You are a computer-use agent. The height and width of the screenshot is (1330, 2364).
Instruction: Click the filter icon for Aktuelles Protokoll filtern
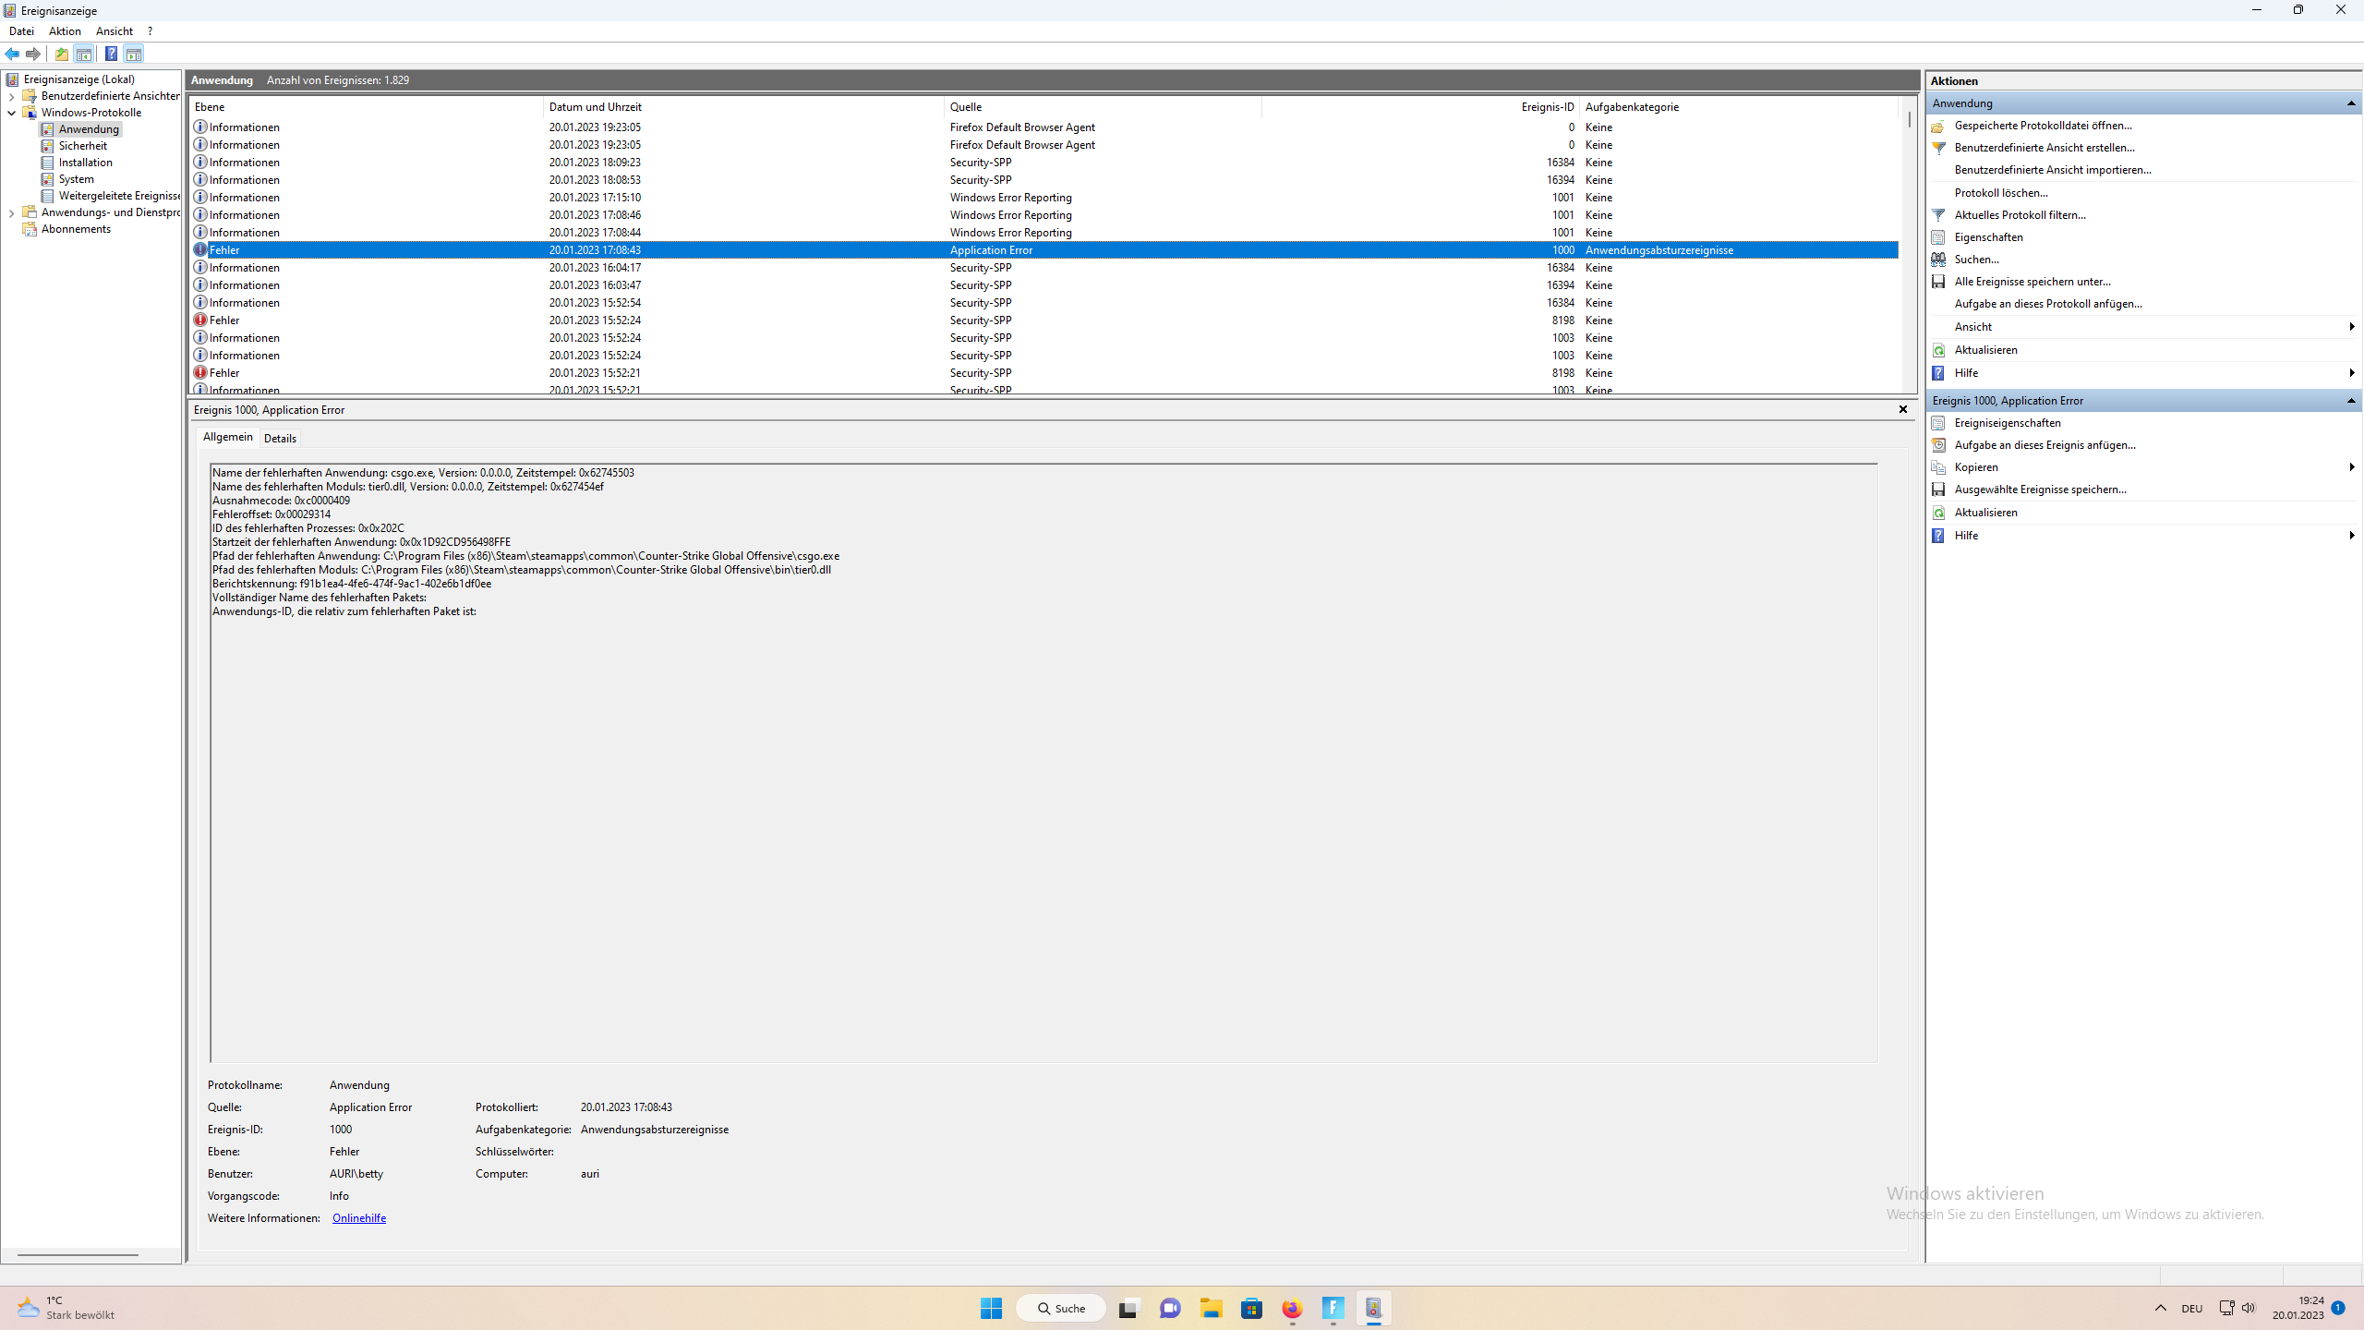point(1938,215)
